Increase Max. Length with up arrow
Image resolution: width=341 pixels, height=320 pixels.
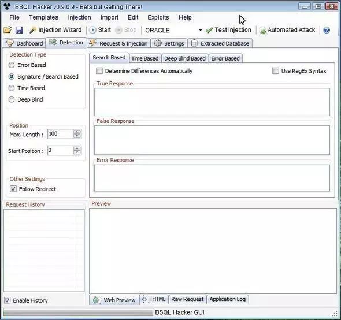click(x=77, y=132)
